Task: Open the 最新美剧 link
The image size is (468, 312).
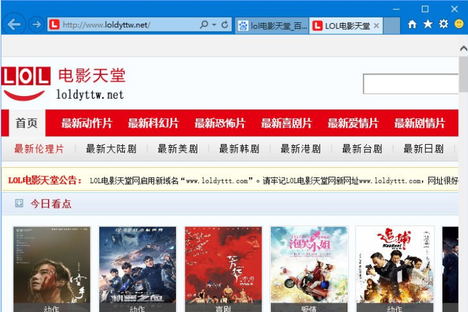Action: click(178, 149)
